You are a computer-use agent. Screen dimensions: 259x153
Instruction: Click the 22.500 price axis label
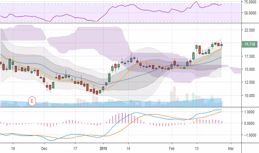250,30
